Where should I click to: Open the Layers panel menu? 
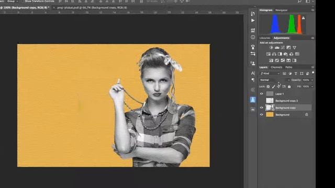point(312,67)
